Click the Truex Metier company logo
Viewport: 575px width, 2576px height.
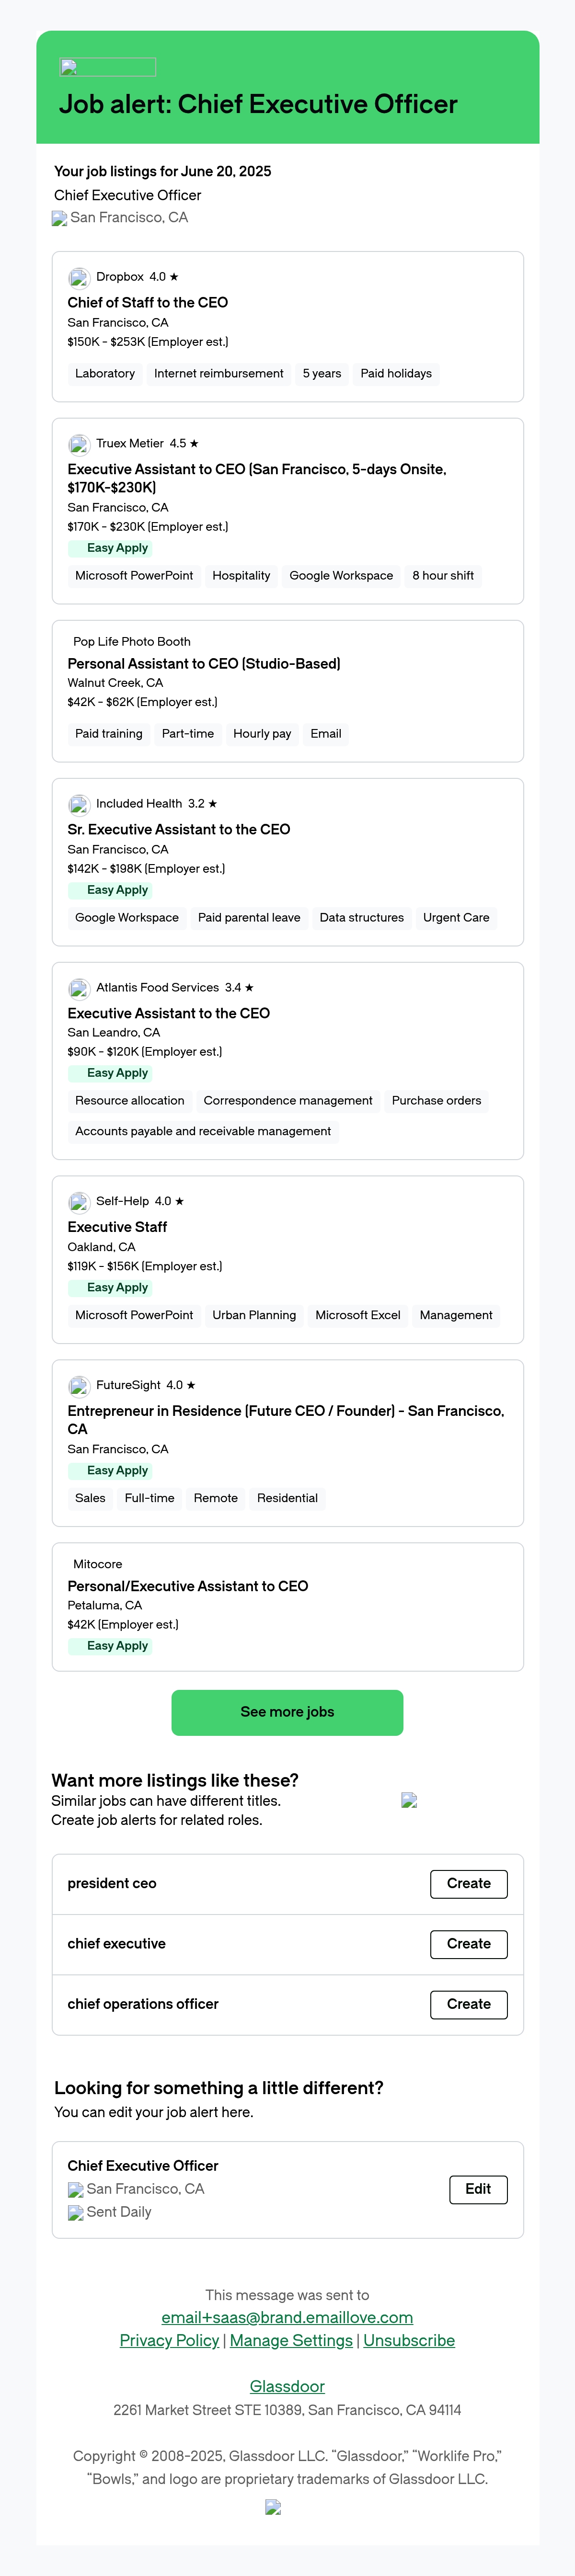(79, 444)
